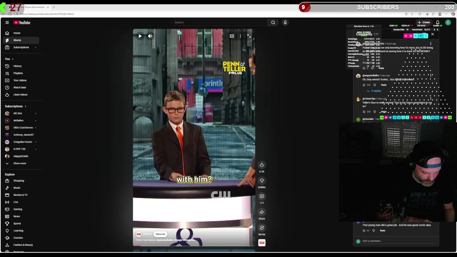Open the Short's three-dot more options

[240, 36]
